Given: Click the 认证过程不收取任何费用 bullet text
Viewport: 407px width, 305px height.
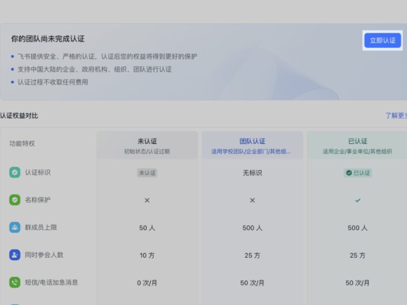Looking at the screenshot, I should pyautogui.click(x=53, y=82).
